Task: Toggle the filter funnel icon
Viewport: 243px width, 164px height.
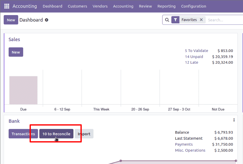Action: click(175, 20)
